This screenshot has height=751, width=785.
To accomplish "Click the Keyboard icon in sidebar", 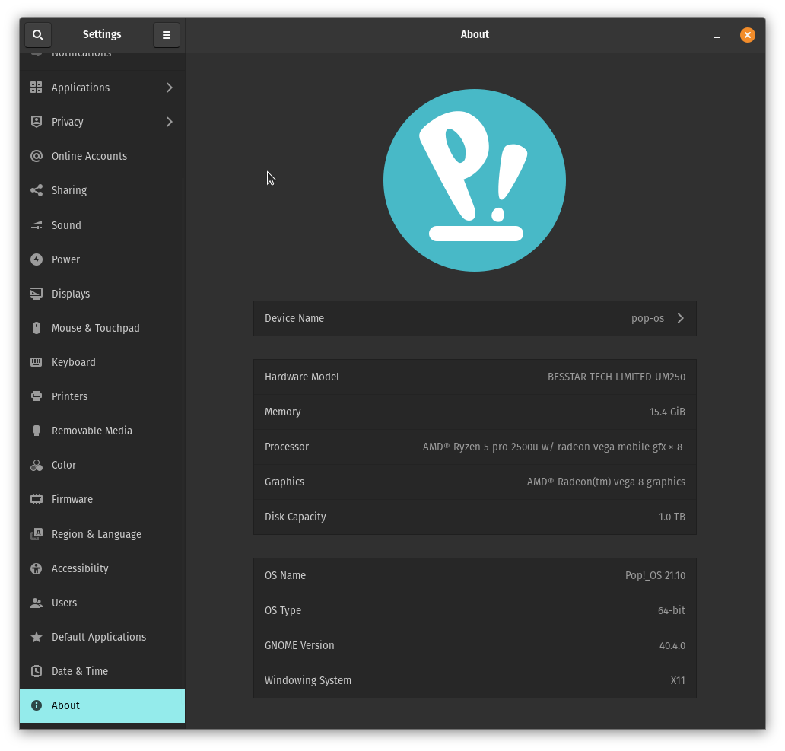I will point(36,362).
